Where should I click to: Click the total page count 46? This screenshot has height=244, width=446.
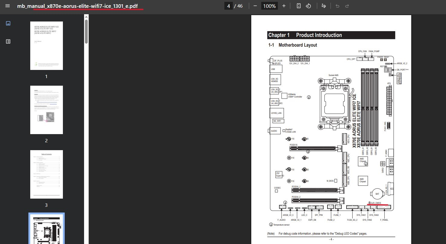click(240, 6)
